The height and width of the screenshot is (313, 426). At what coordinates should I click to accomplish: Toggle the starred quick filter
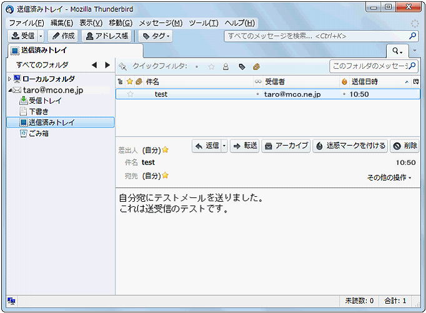click(211, 67)
